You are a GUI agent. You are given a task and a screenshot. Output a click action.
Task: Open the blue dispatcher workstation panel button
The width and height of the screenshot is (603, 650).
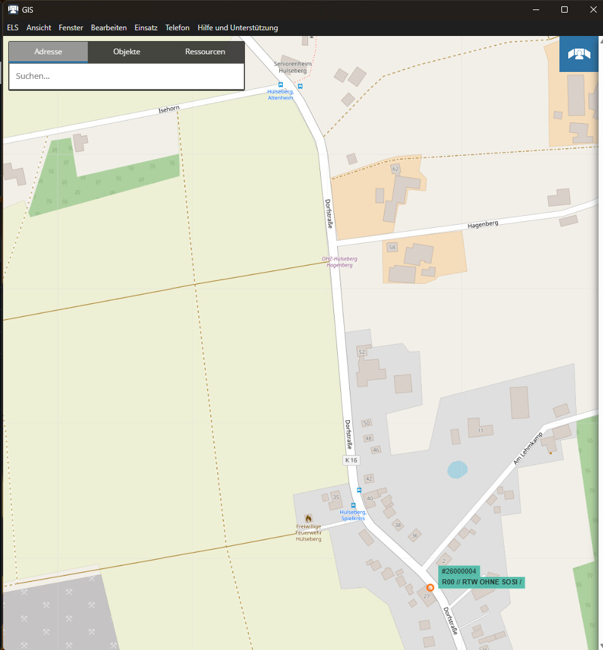pos(578,54)
